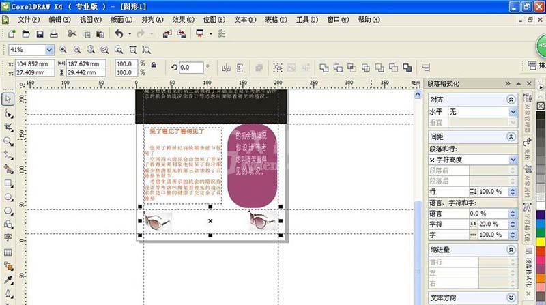Click the X position input field

pos(35,64)
